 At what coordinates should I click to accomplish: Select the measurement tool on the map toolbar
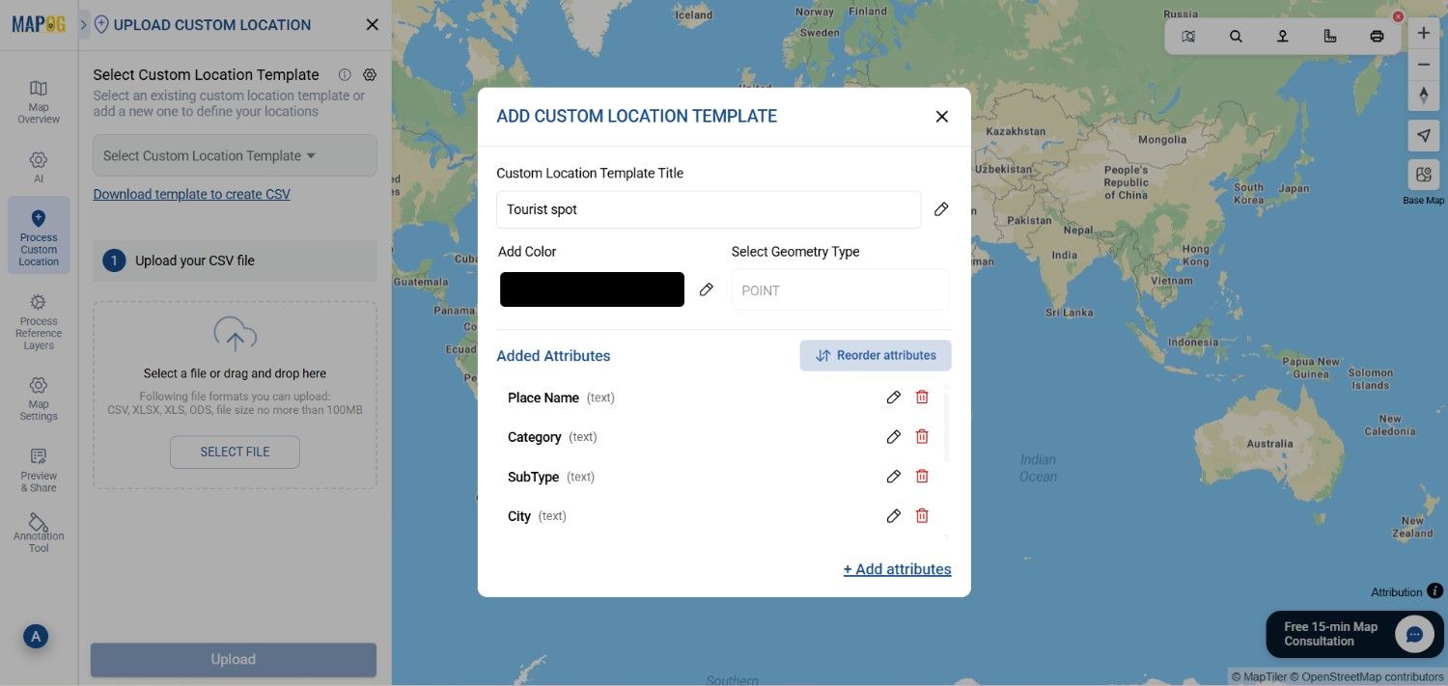(x=1329, y=35)
